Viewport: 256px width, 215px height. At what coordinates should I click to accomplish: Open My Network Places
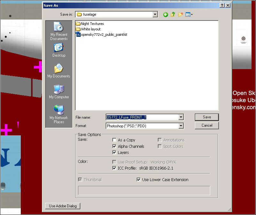(59, 114)
